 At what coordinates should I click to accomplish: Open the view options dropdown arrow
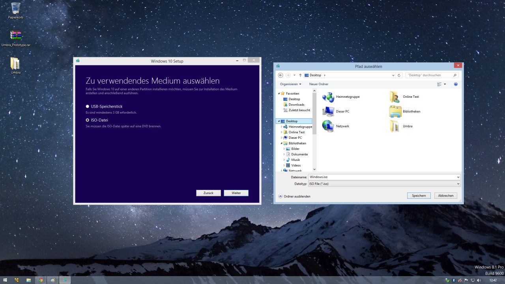pos(445,84)
